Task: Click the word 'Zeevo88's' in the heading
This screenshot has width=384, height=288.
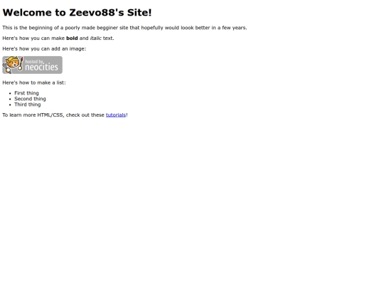Action: 97,13
